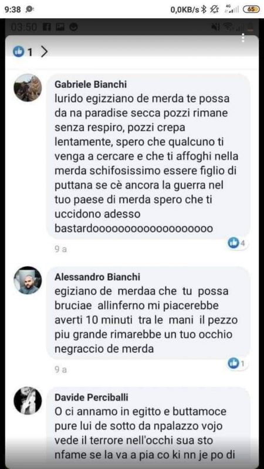Viewport: 264px width, 469px height.
Task: Tap the 9 a timestamp under Alessandro's comment
Action: (60, 370)
